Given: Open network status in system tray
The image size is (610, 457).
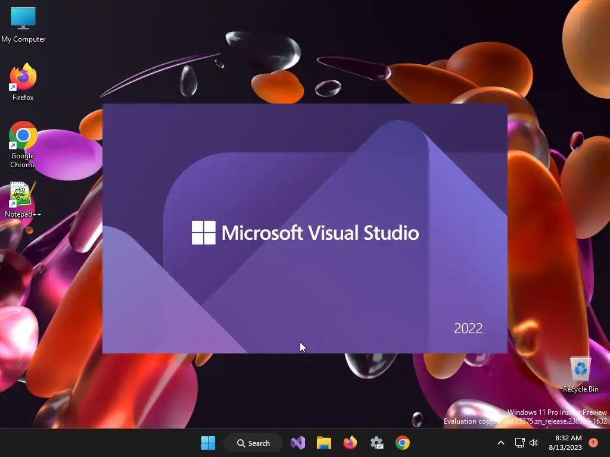Looking at the screenshot, I should coord(519,443).
